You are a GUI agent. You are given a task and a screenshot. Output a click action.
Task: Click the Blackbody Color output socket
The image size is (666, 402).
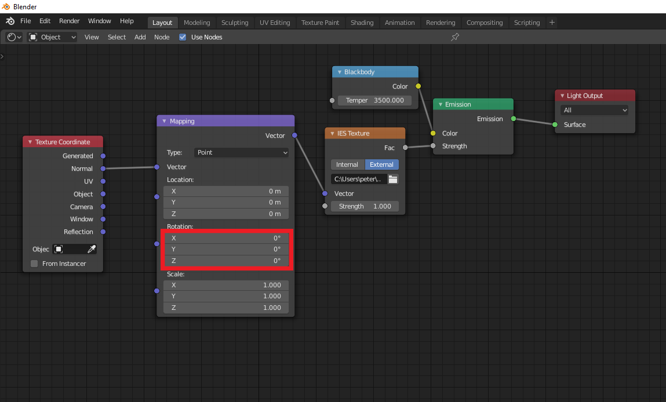click(418, 86)
